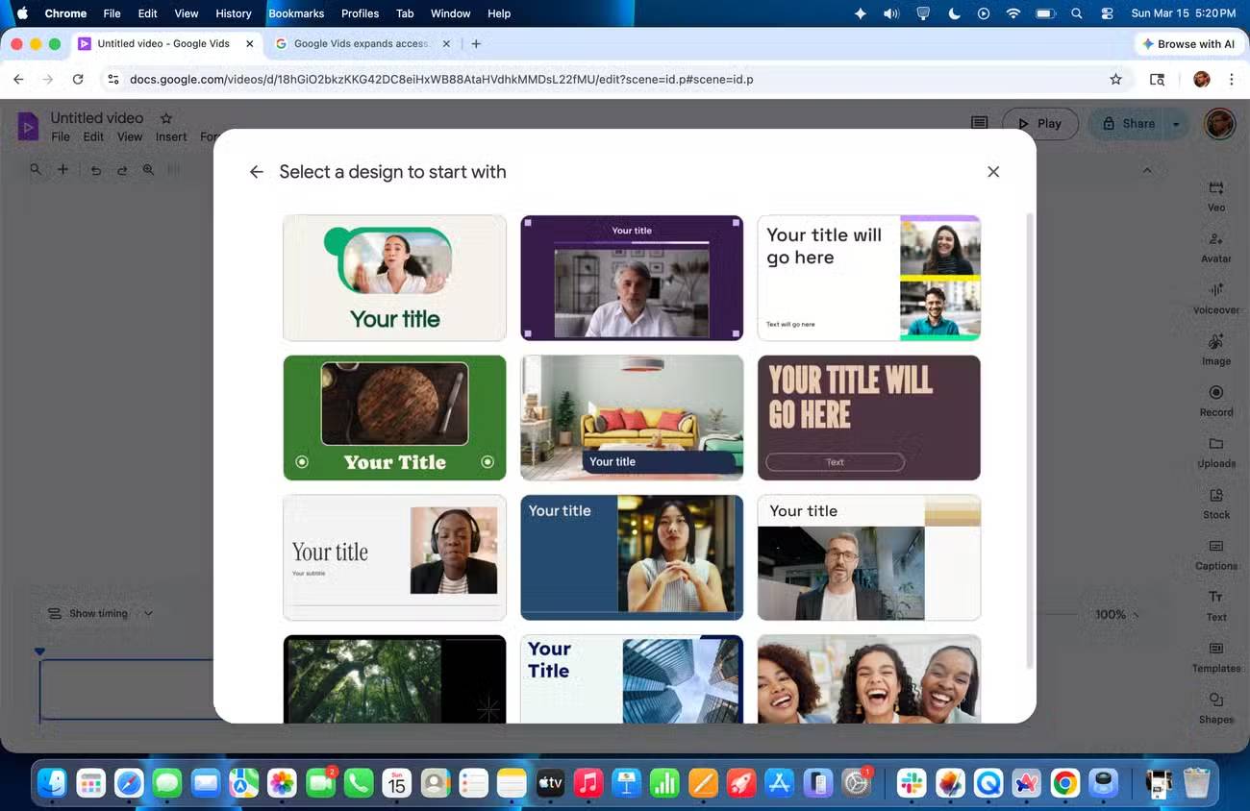The width and height of the screenshot is (1250, 811).
Task: Select the green Your Title design thumbnail
Action: coord(394,417)
